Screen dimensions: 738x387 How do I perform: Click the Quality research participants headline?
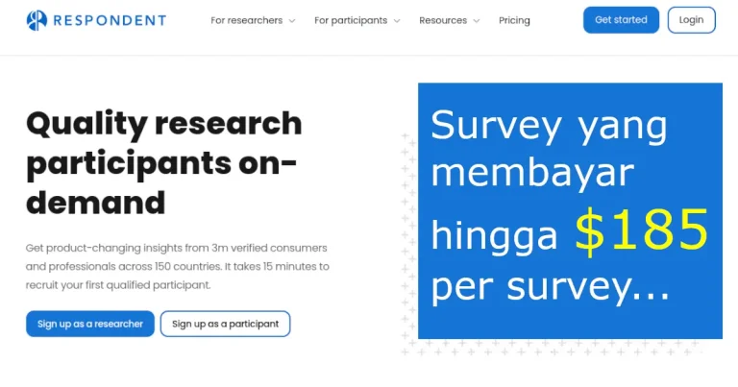tap(163, 162)
